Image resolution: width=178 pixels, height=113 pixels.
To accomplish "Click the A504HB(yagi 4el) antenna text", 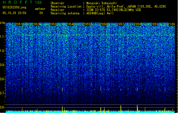I will click(100, 13).
